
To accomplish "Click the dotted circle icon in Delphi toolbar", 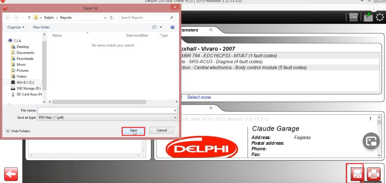I will click(x=380, y=17).
